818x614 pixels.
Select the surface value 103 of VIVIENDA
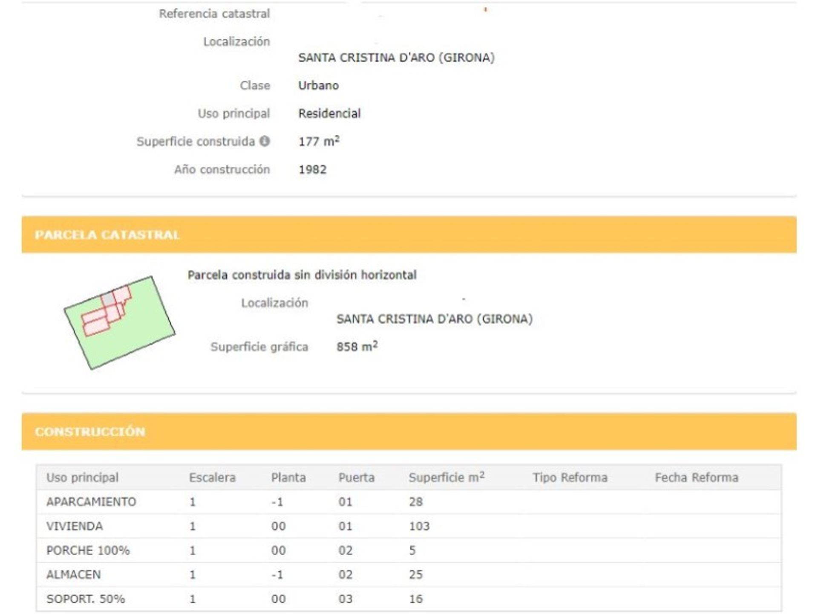[x=419, y=526]
